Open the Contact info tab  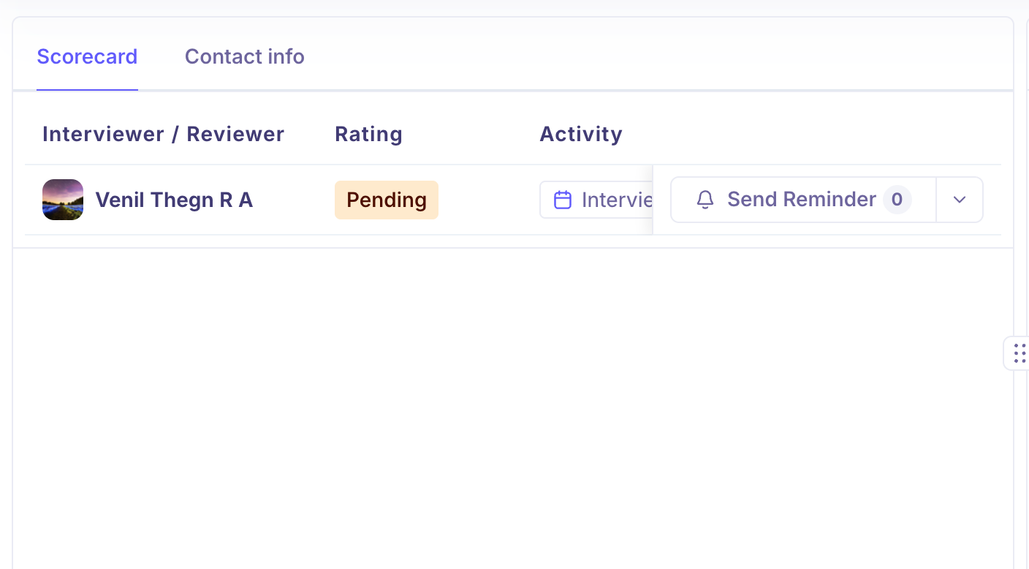click(244, 56)
